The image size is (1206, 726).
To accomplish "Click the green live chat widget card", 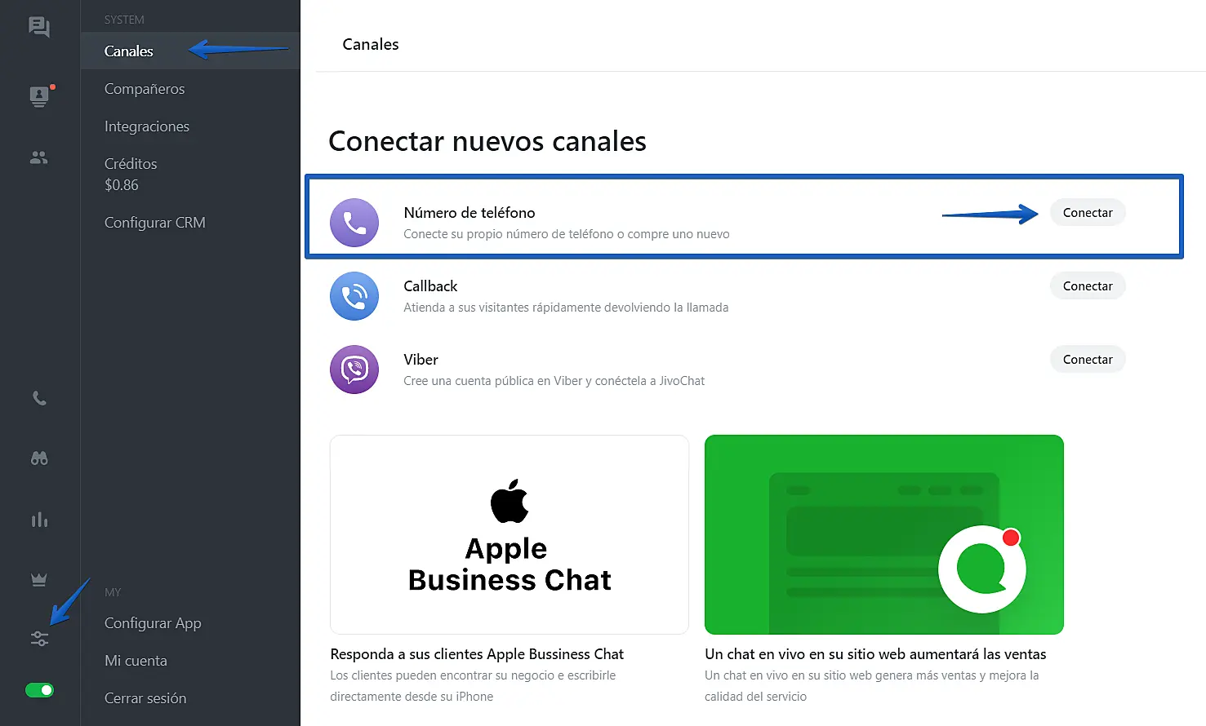I will click(883, 534).
